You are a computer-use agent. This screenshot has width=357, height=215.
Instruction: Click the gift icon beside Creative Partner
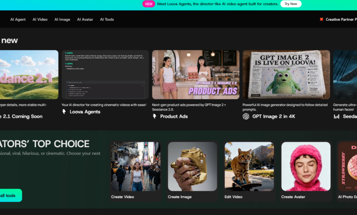tap(321, 19)
